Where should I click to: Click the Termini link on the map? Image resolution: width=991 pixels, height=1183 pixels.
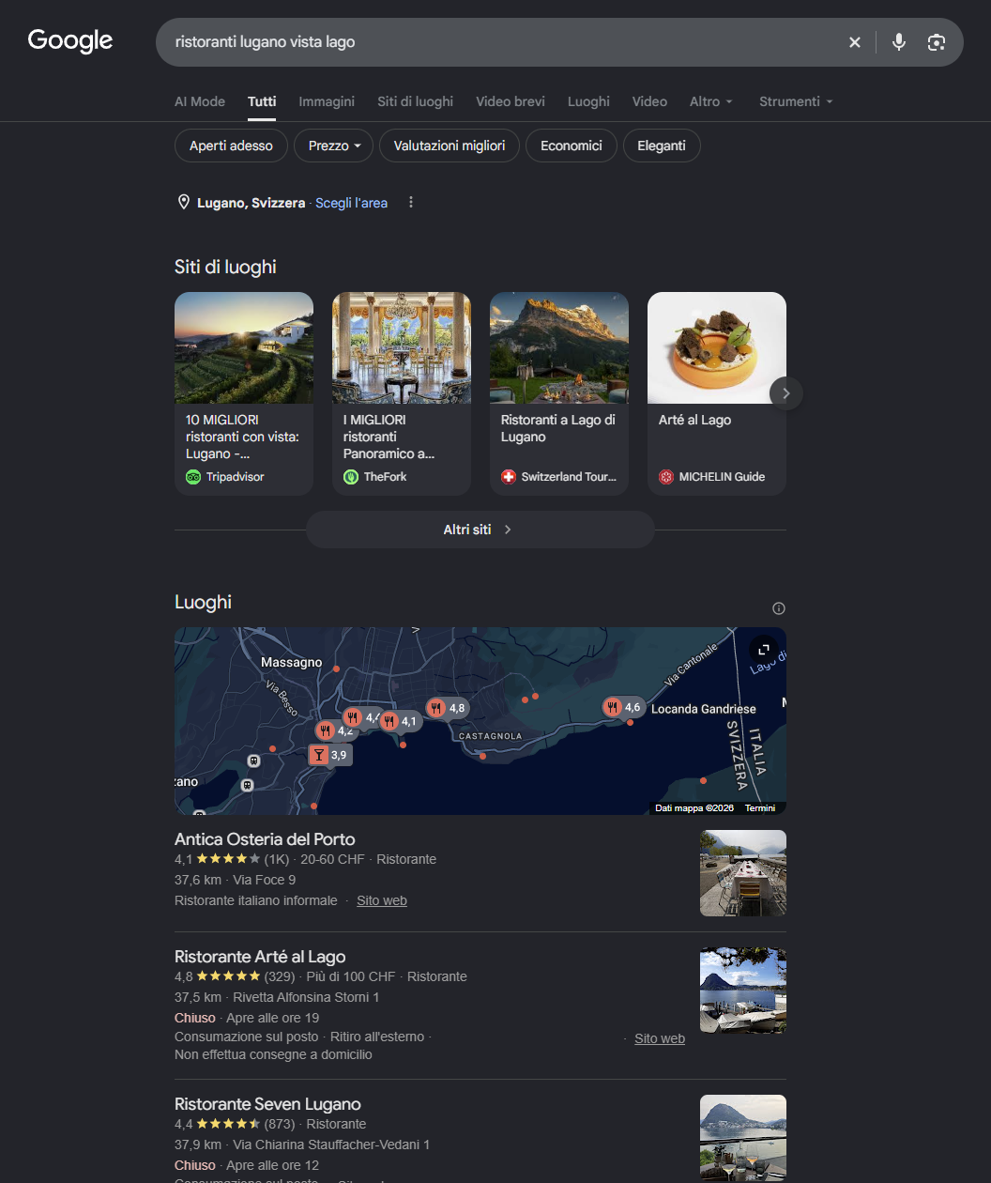click(760, 808)
